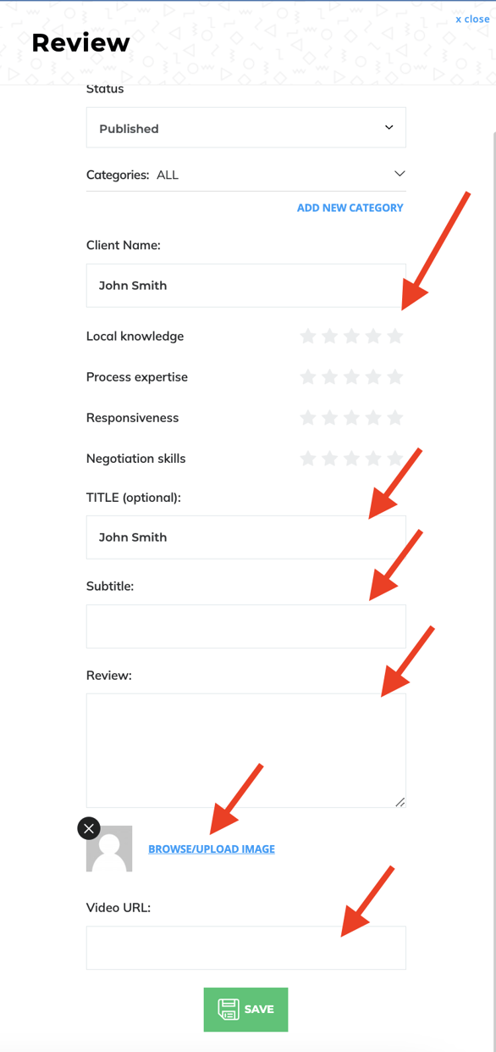Click inside the Review text area
496x1052 pixels.
(246, 751)
